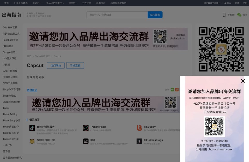This screenshot has height=162, width=249.
Task: Click the 手机查看 button
Action: tap(75, 65)
